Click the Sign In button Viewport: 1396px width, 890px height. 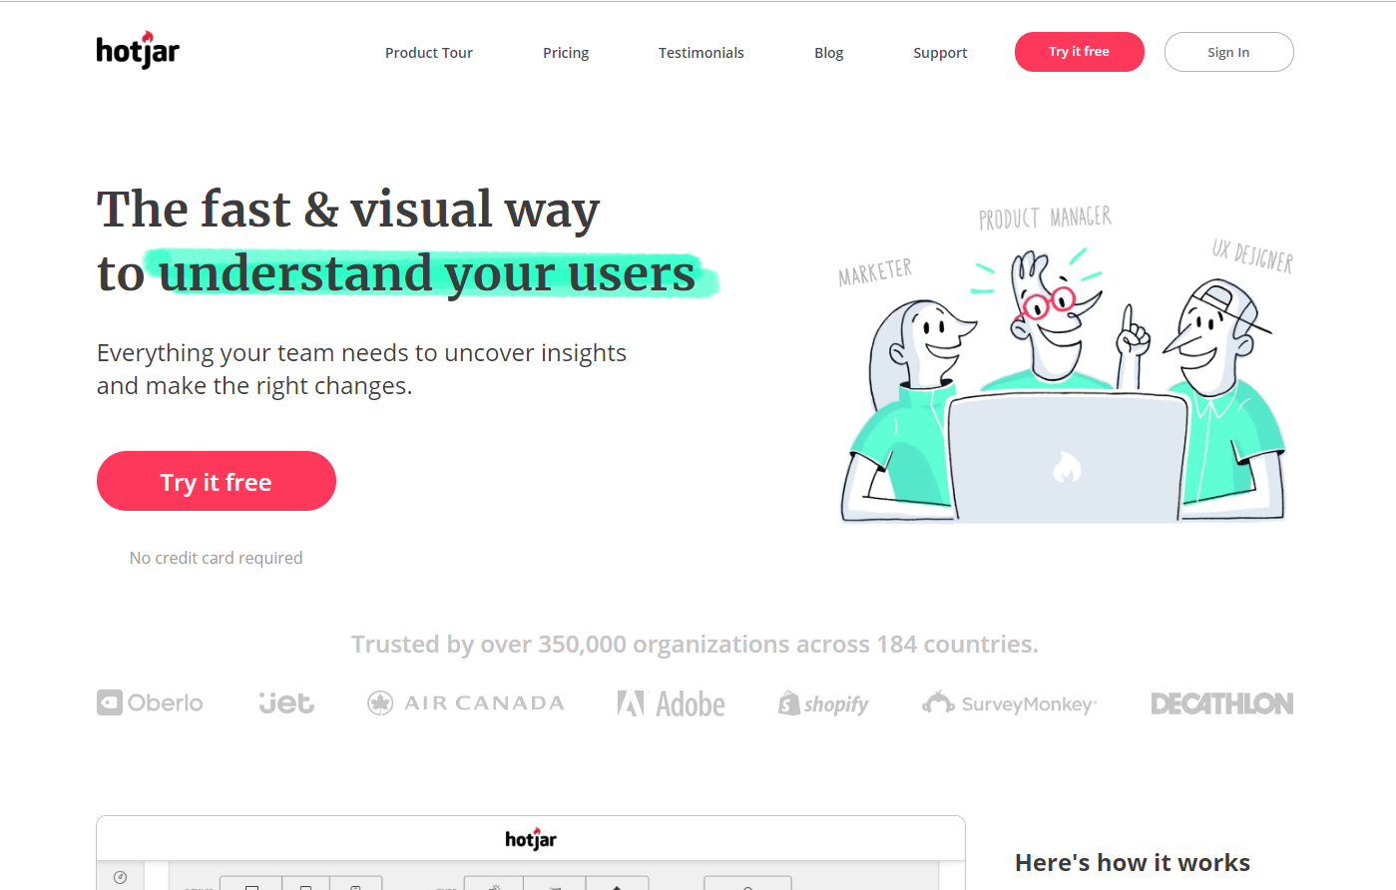1229,52
